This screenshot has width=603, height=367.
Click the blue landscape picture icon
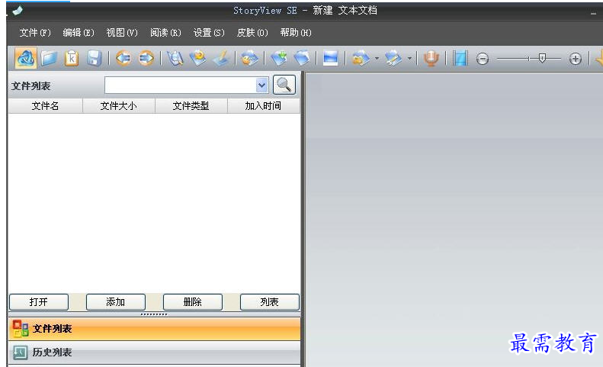pos(330,59)
